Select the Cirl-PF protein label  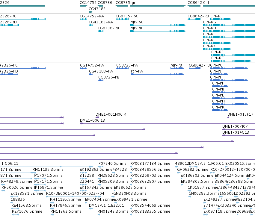218,83
